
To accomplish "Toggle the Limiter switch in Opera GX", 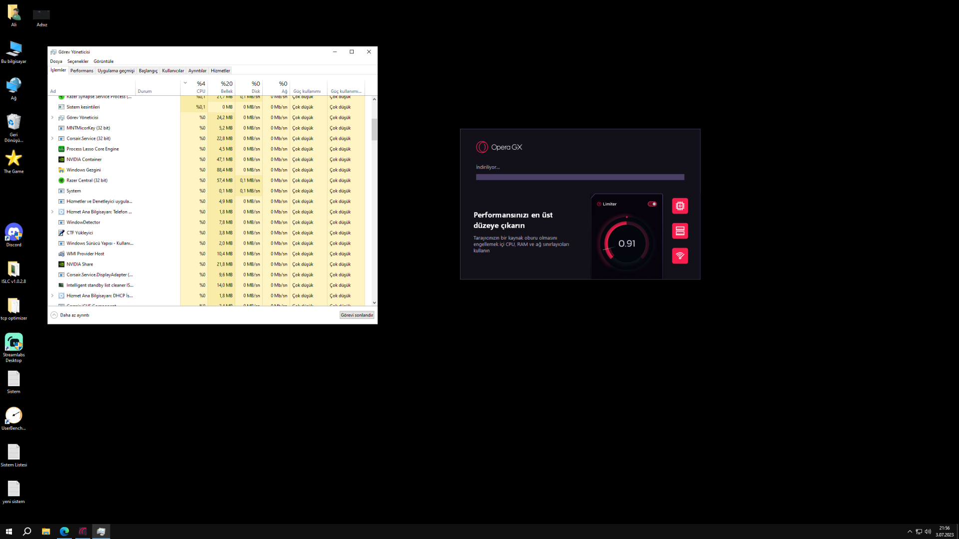I will tap(652, 204).
